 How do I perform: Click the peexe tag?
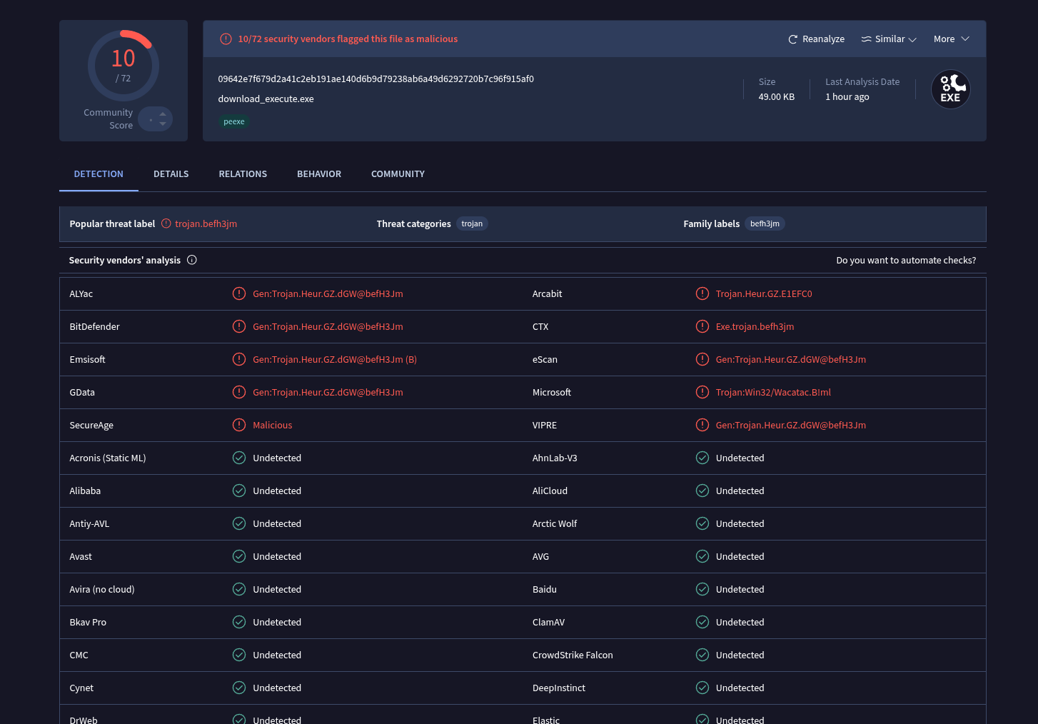tap(234, 122)
